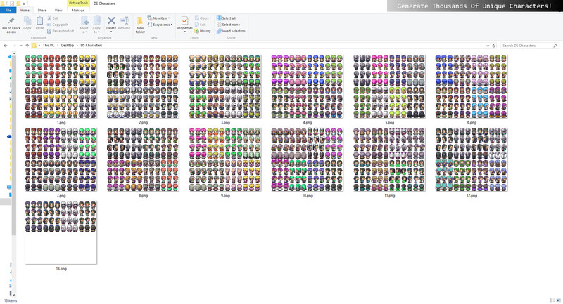Expand the Easy access dropdown

[161, 25]
